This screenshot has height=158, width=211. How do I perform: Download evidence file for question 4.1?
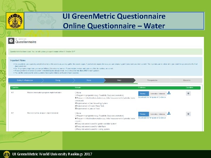coord(169,93)
